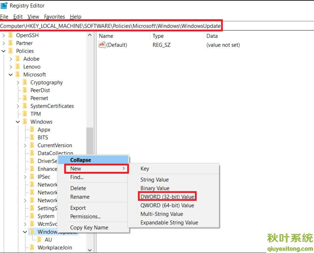Select Export in the context menu
The image size is (314, 253).
(93, 208)
